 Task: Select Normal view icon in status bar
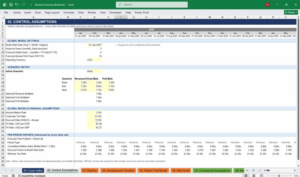click(246, 176)
